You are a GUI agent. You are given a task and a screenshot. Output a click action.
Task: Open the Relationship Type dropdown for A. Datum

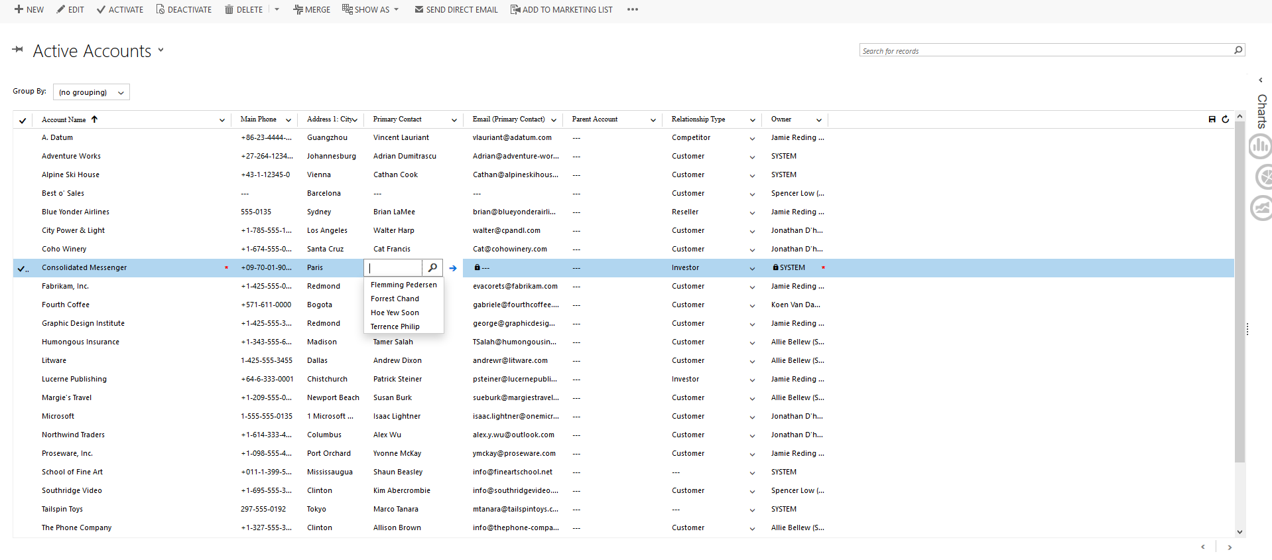coord(751,139)
